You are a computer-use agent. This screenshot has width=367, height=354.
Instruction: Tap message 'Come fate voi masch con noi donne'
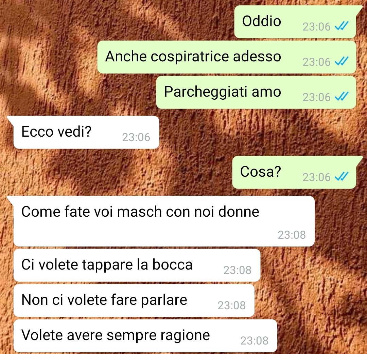tap(164, 221)
